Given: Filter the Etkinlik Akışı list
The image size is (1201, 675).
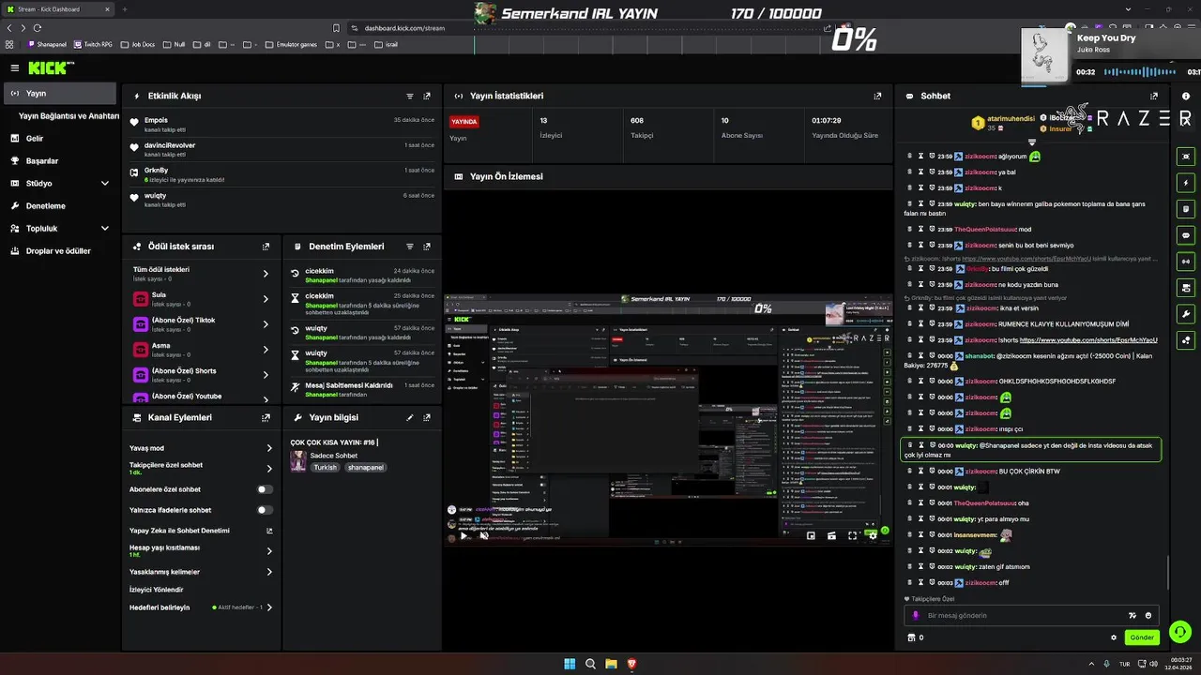Looking at the screenshot, I should [410, 96].
